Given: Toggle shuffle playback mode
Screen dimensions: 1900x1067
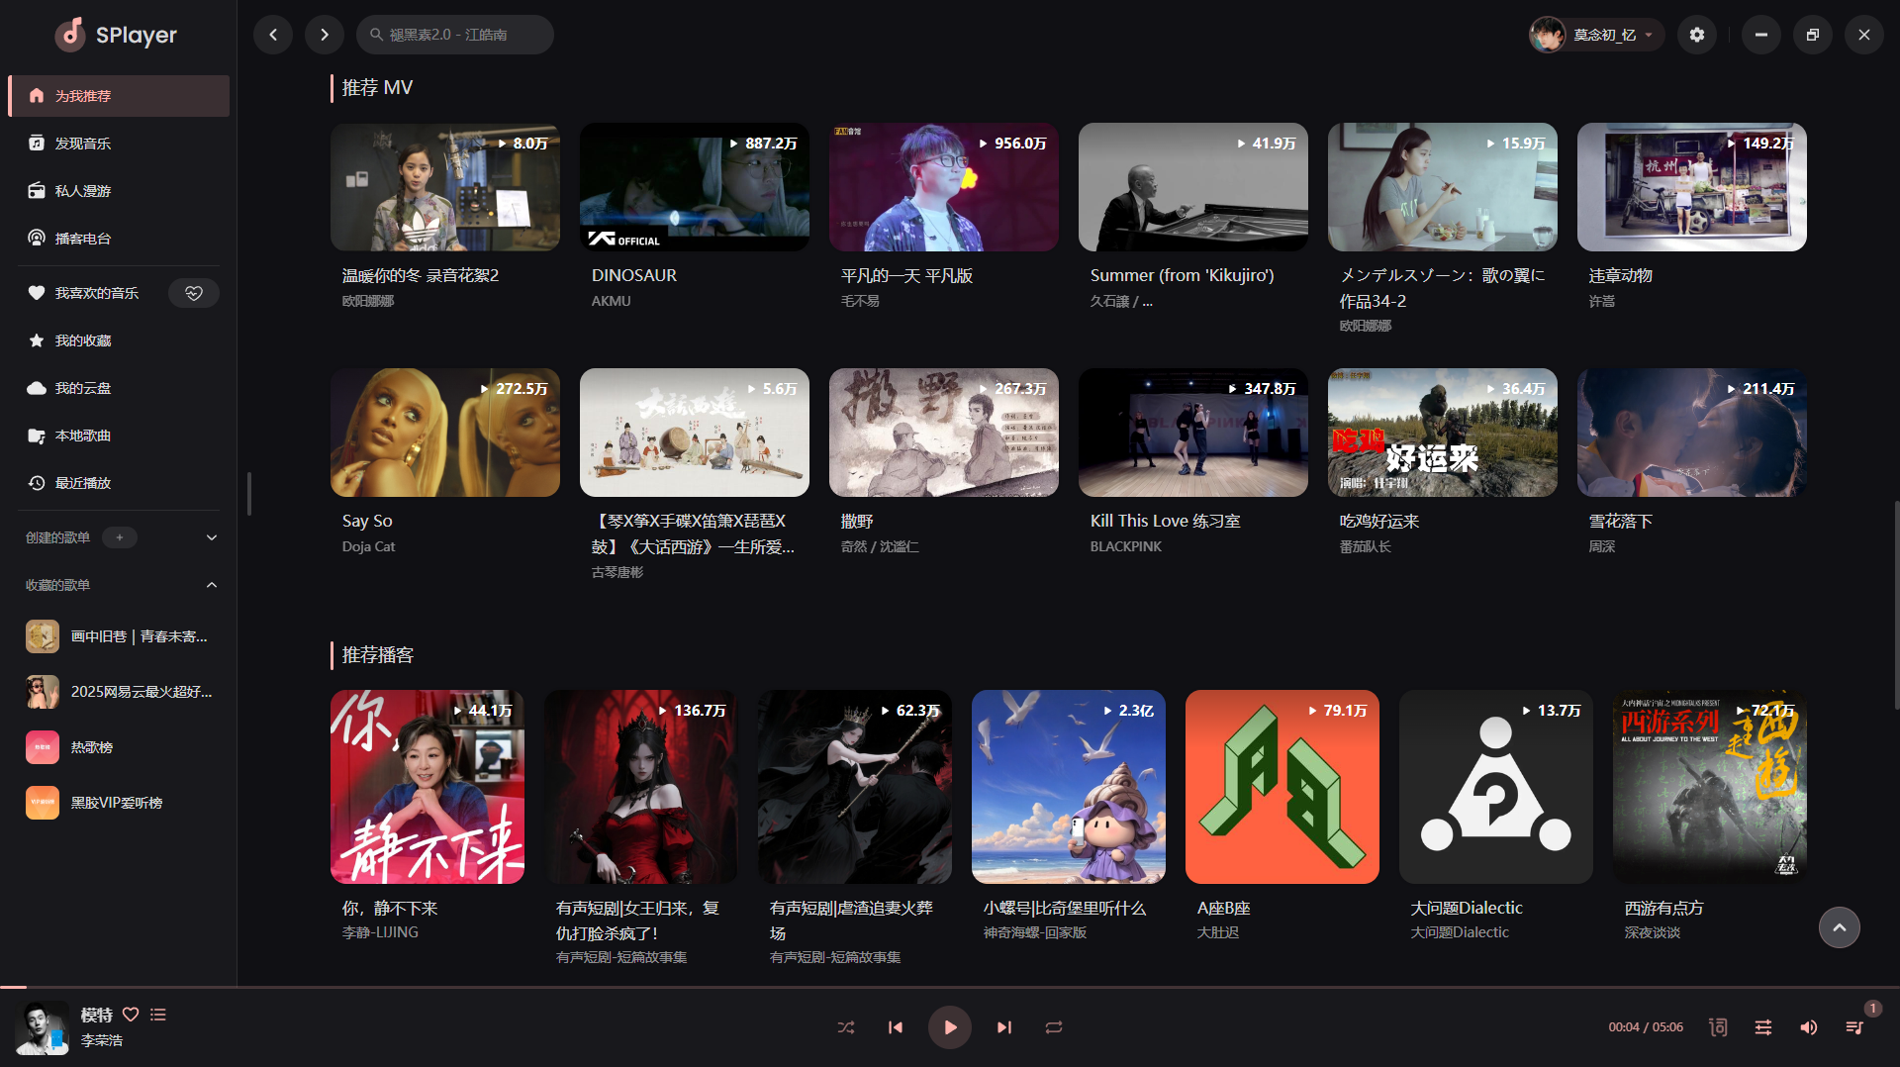Looking at the screenshot, I should 845,1027.
